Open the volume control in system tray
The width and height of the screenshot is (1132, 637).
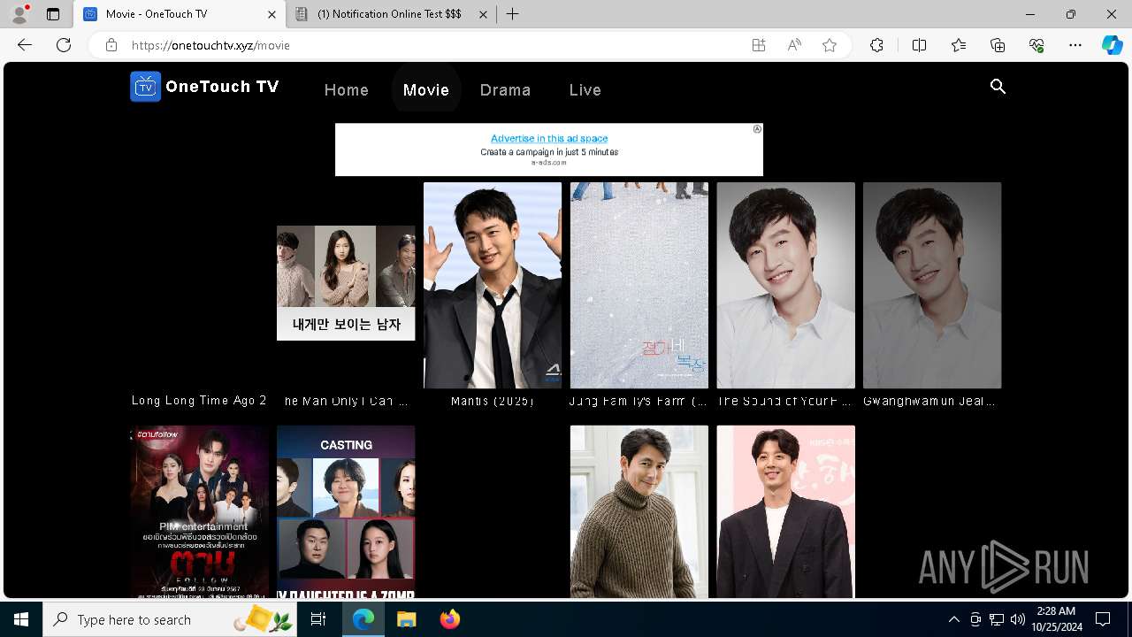pyautogui.click(x=1017, y=619)
